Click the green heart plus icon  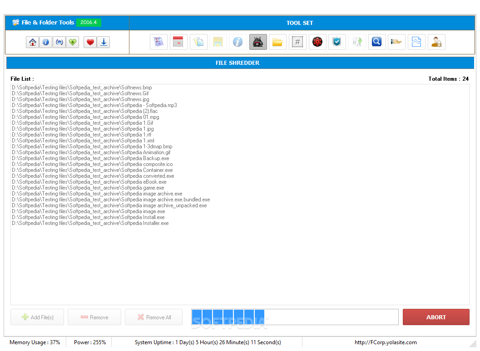coord(73,42)
